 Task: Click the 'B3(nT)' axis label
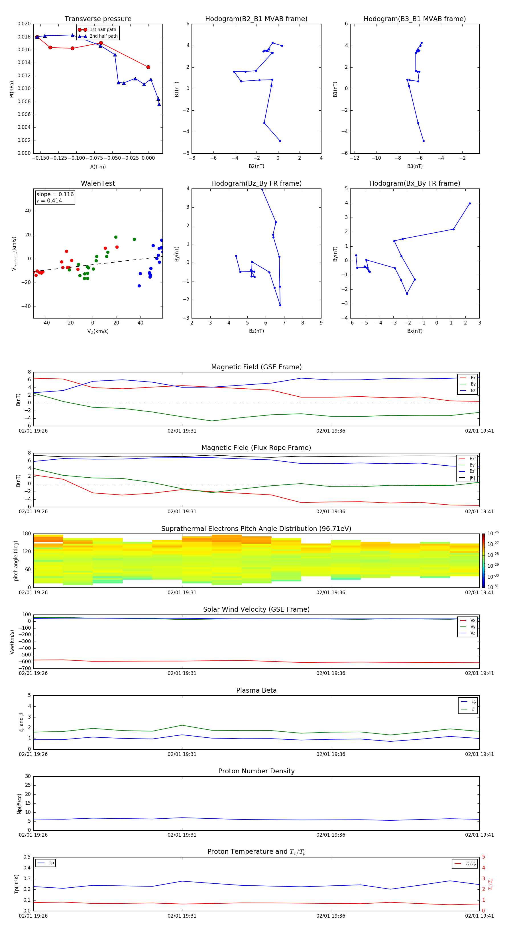[x=415, y=166]
